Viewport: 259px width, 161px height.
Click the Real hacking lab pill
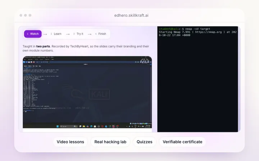coord(110,142)
